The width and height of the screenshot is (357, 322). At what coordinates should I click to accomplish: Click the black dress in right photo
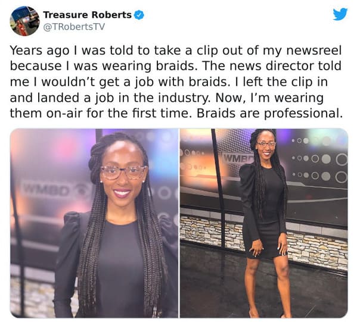click(265, 211)
